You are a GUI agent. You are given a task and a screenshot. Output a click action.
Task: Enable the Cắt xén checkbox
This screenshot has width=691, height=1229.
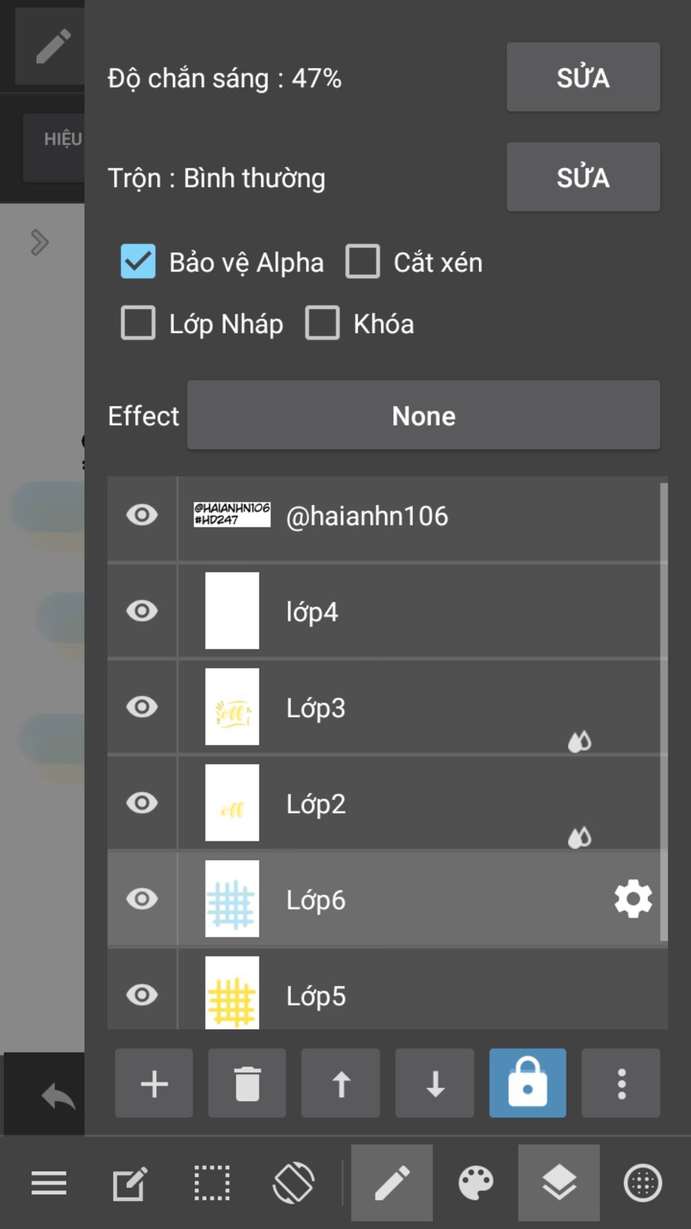tap(362, 261)
